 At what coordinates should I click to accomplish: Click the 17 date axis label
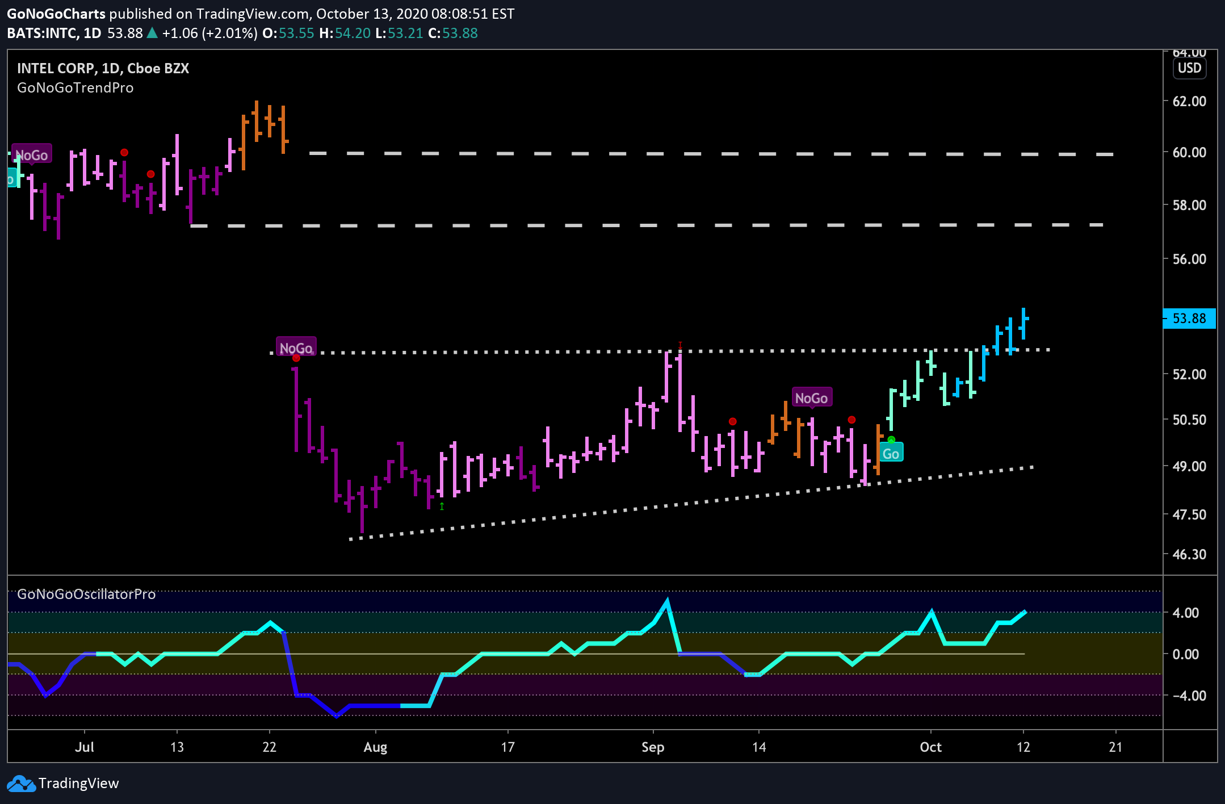pyautogui.click(x=507, y=747)
